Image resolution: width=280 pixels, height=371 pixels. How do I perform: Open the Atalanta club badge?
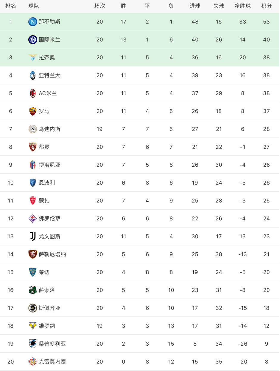point(33,75)
